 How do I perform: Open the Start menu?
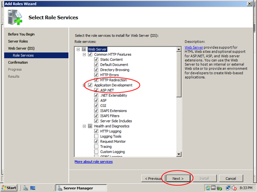click(x=9, y=188)
